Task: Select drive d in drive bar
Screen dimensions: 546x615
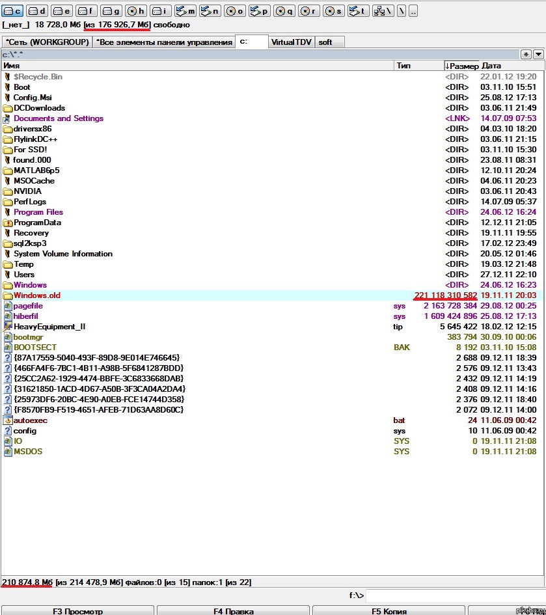Action: (38, 11)
